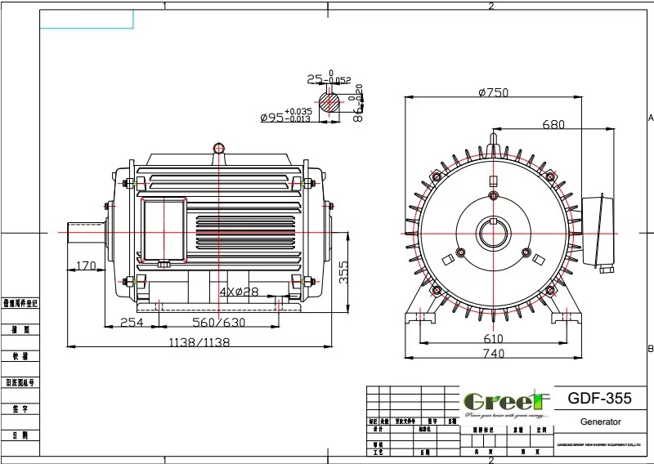654x464 pixels.
Task: Click the hatched shaft key cross-section
Action: 329,103
